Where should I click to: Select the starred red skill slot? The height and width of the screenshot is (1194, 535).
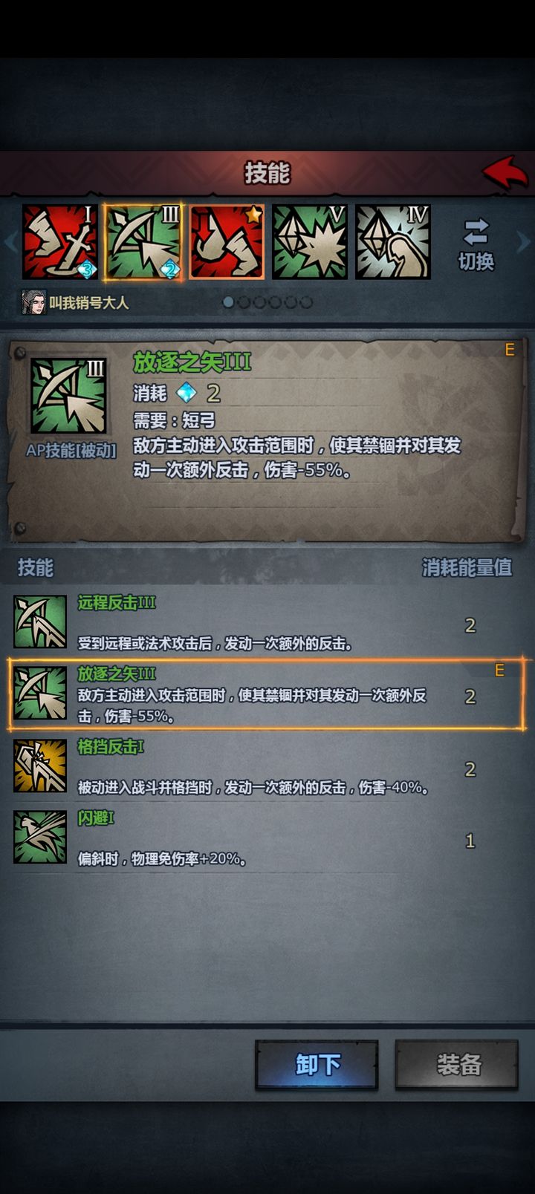point(227,242)
